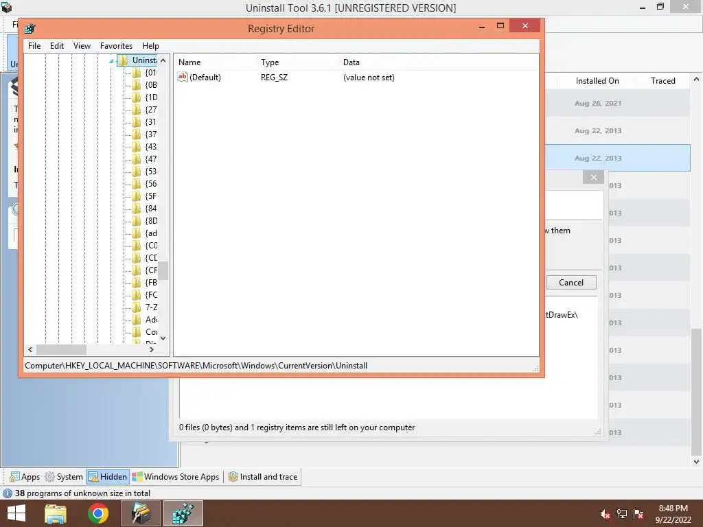Click right arrow of tree horizontal scrollbar

tap(152, 349)
